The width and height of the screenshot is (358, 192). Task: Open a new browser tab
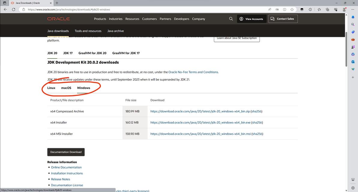[57, 3]
